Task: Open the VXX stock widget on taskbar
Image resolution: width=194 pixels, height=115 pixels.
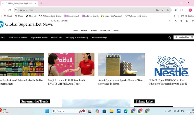Action: coord(5,111)
